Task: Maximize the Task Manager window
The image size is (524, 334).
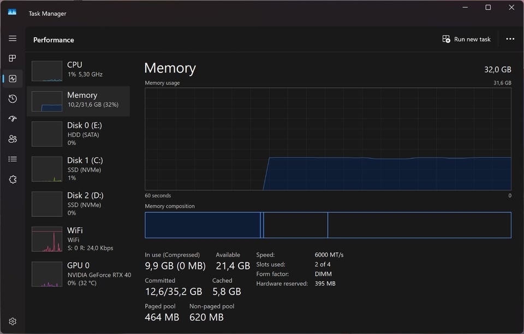Action: point(488,8)
